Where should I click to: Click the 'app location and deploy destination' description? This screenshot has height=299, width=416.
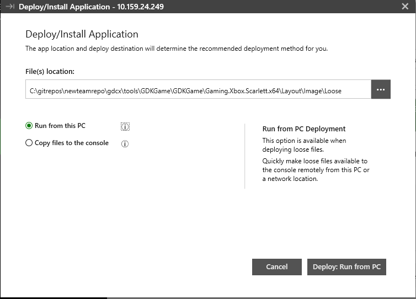pyautogui.click(x=177, y=49)
